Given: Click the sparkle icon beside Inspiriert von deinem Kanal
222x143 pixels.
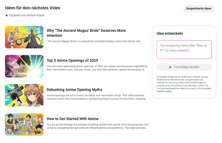Looking at the screenshot, I should (7, 15).
